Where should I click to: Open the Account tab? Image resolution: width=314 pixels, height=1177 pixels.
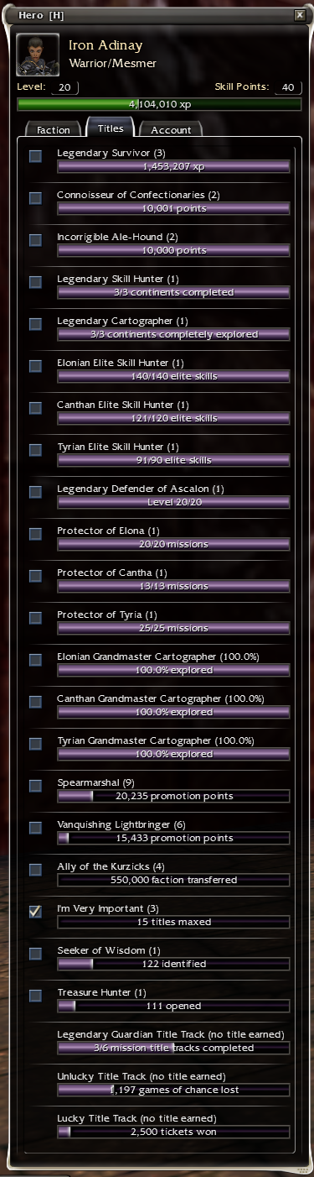[171, 129]
